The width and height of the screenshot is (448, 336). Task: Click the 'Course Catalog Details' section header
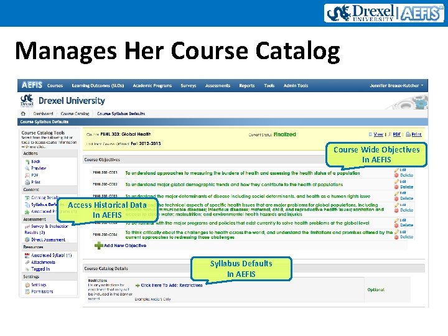[x=106, y=269]
